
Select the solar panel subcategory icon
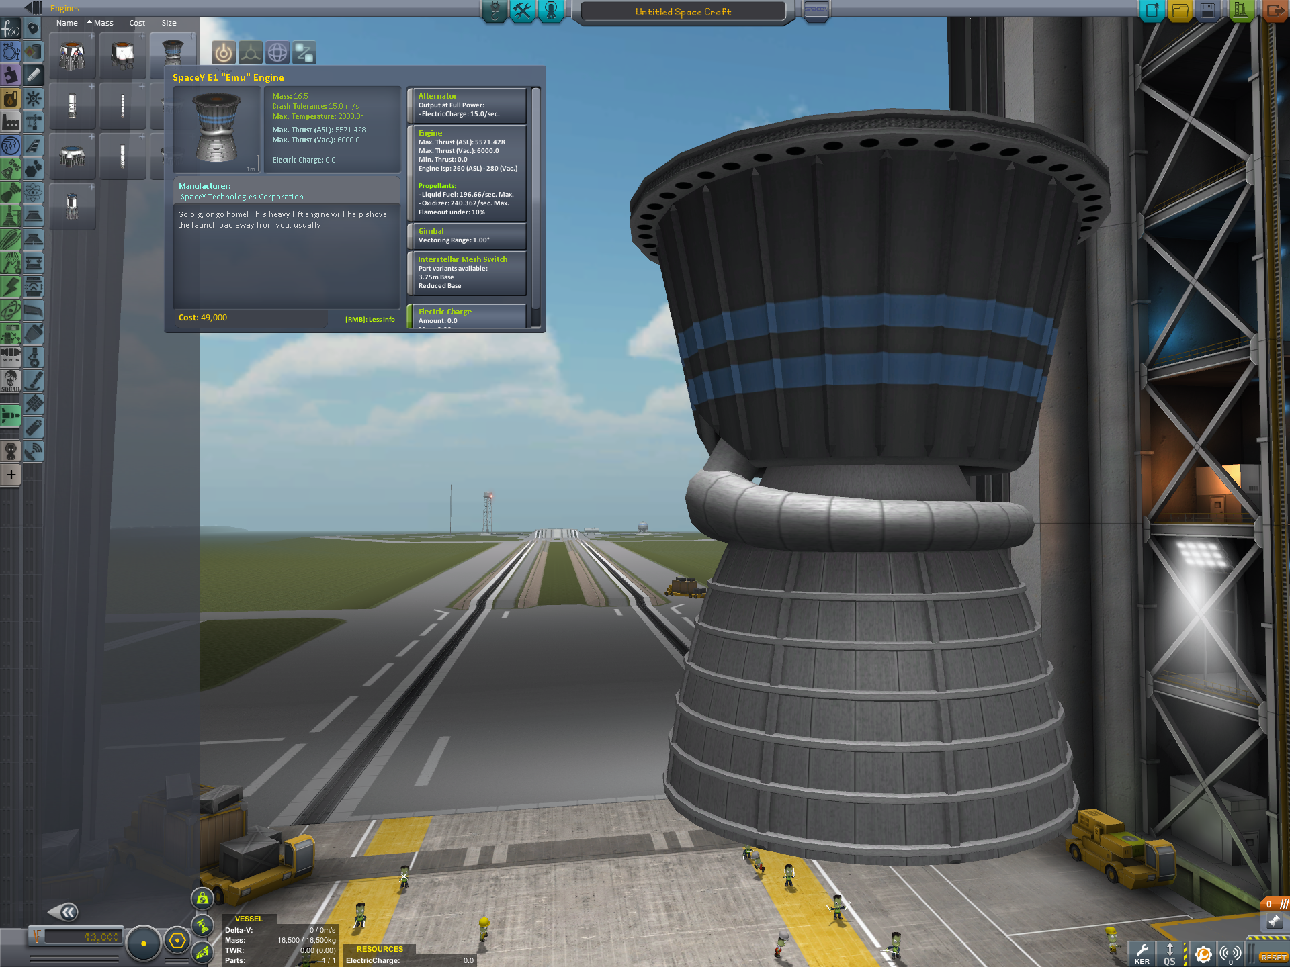[x=34, y=404]
